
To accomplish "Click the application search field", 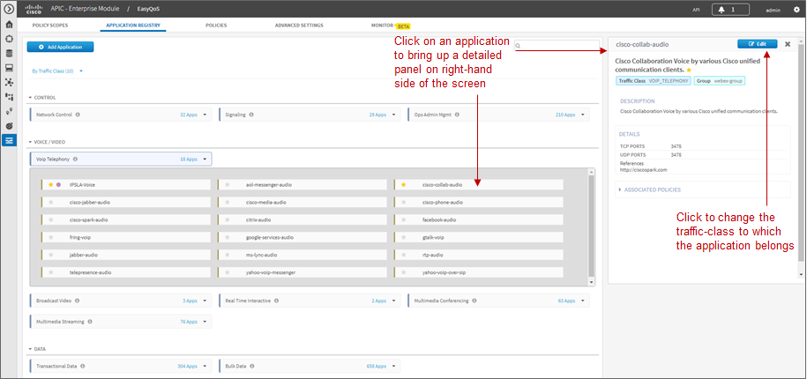I will [x=557, y=45].
